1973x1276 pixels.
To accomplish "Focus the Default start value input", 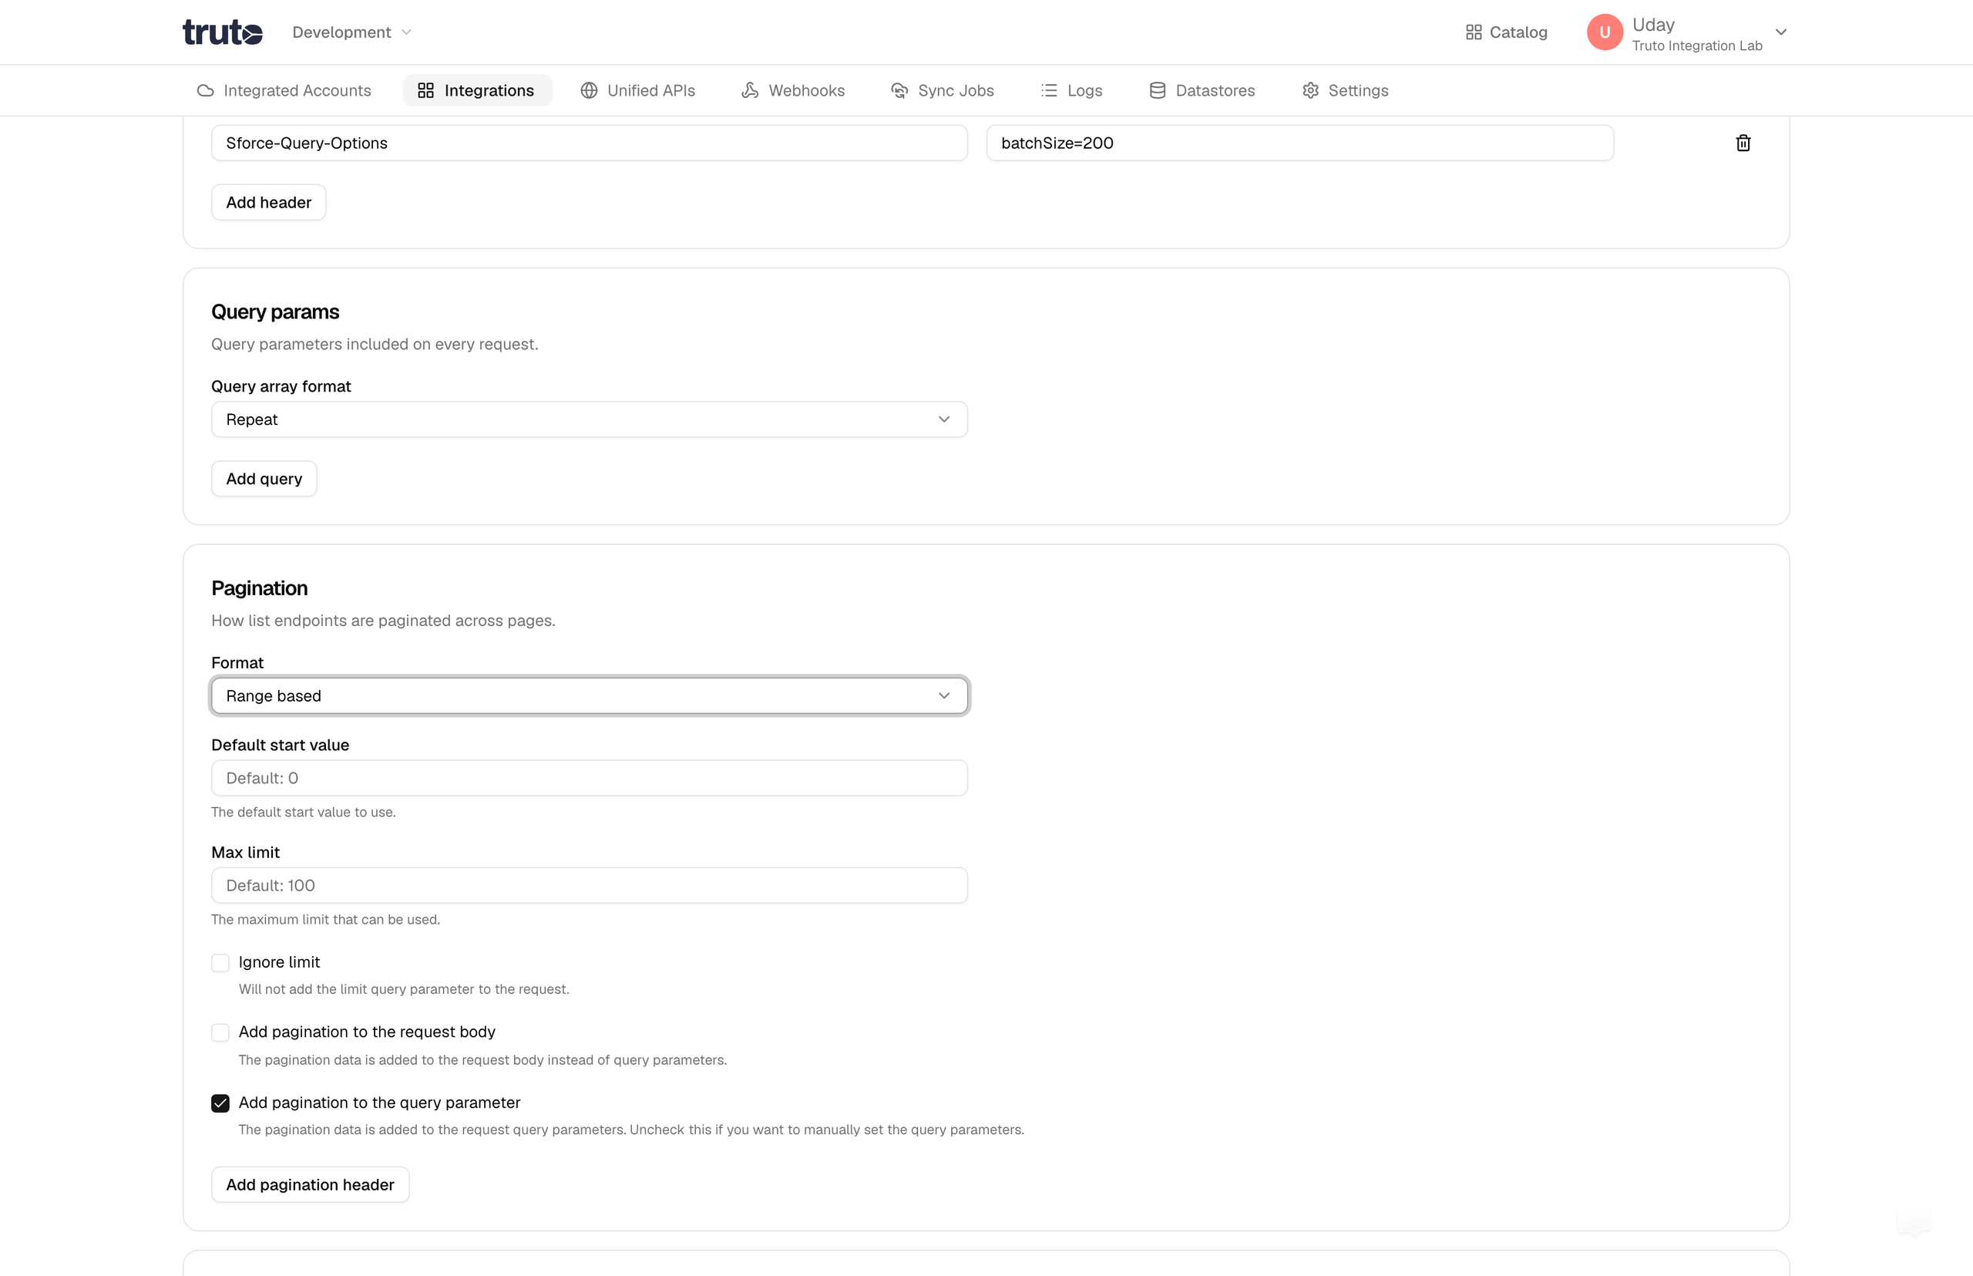I will click(589, 778).
